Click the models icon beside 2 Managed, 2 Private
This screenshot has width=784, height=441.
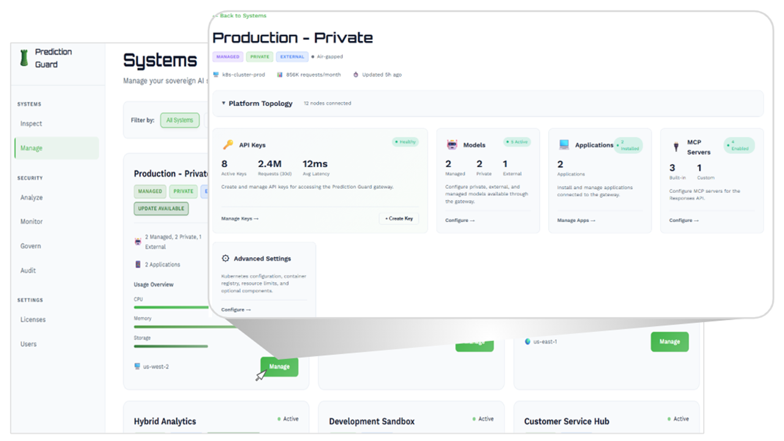[x=138, y=241]
